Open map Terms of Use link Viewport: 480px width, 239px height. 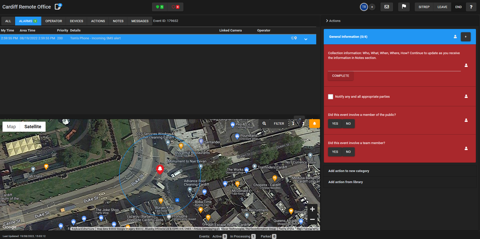[286, 229]
